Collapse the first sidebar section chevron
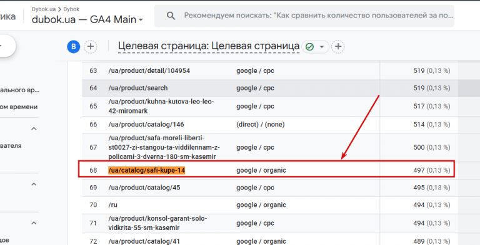 34,128
